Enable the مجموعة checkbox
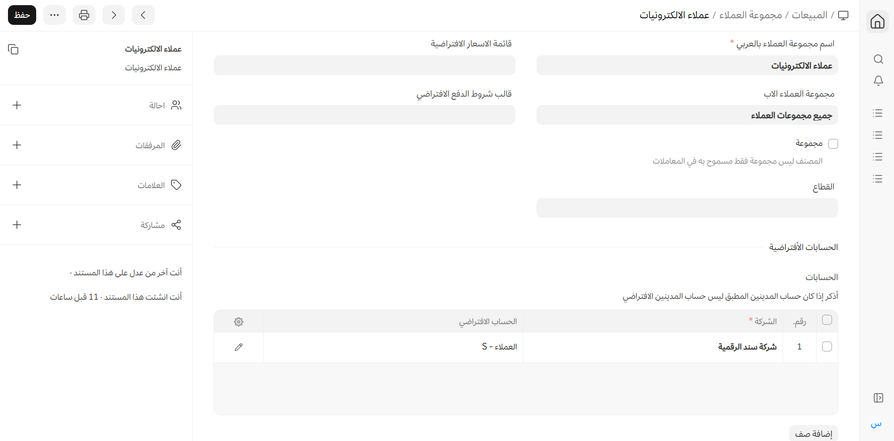 coord(833,144)
